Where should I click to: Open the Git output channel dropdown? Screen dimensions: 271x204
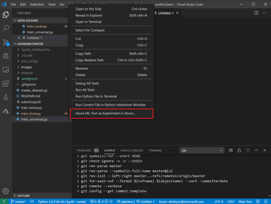202,150
